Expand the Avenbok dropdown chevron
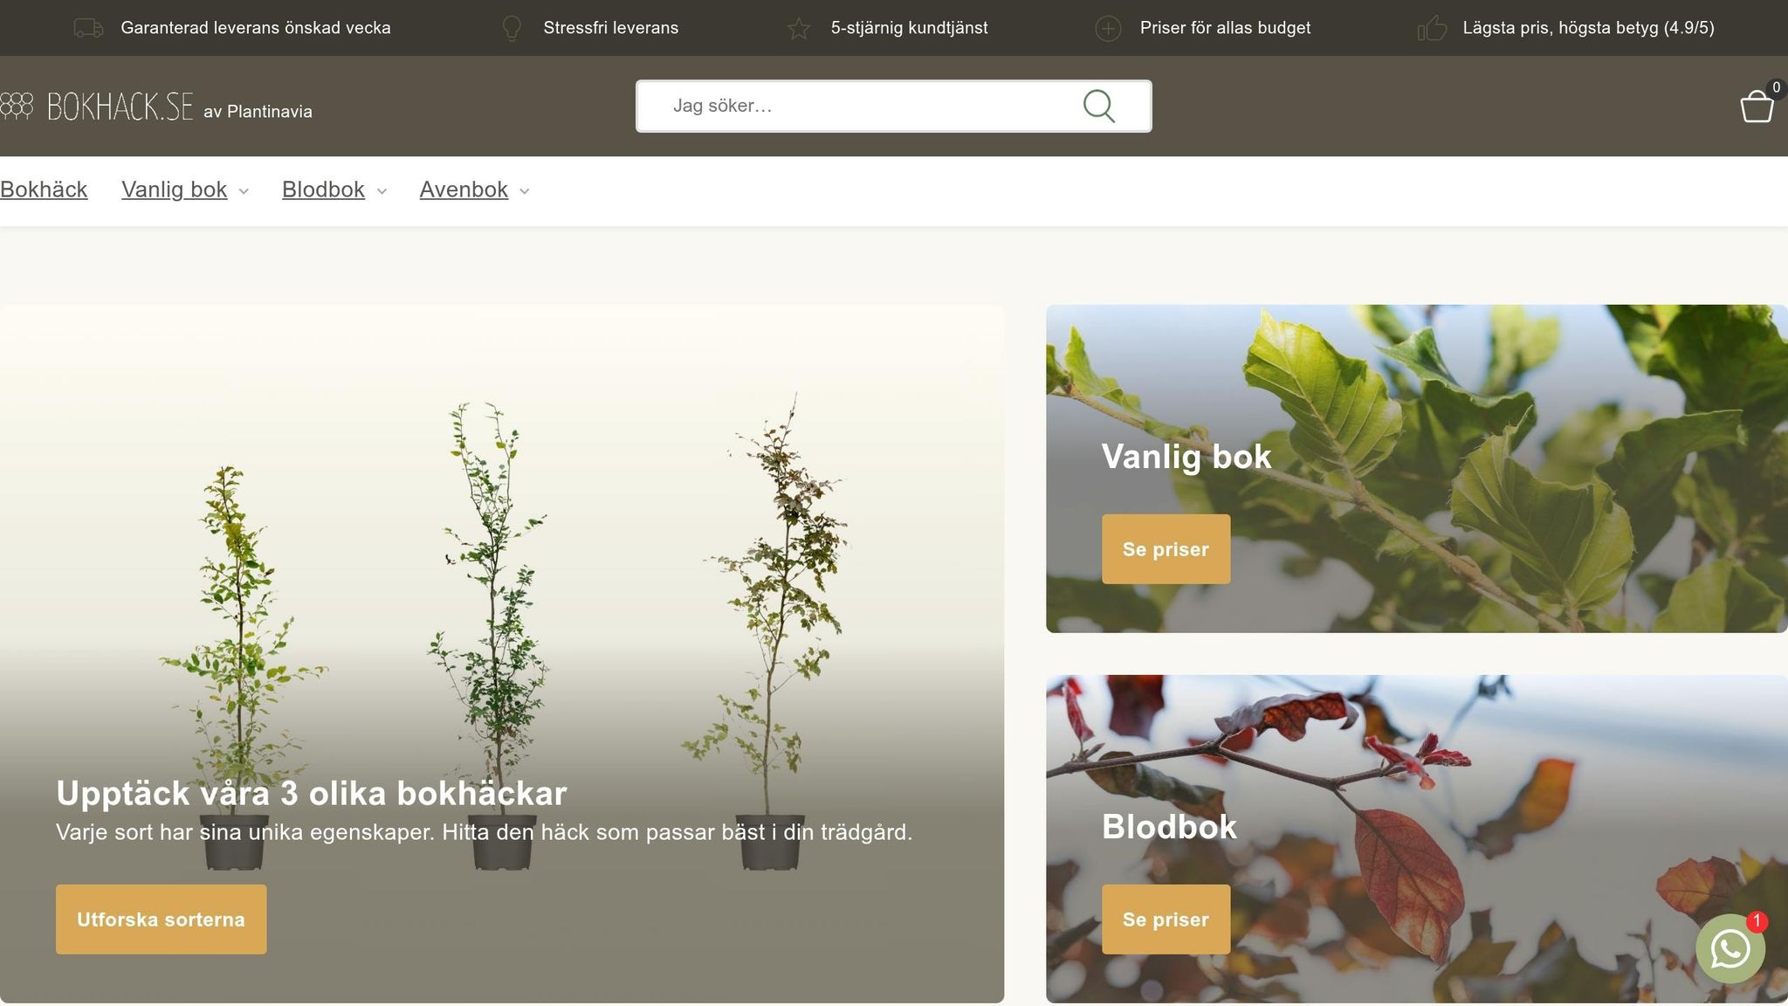1788x1006 pixels. pos(525,191)
